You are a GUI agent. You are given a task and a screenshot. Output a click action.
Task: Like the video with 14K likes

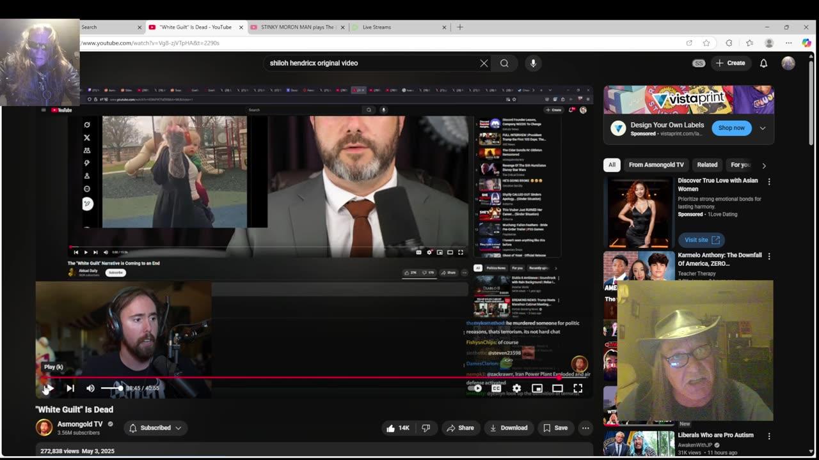click(397, 428)
